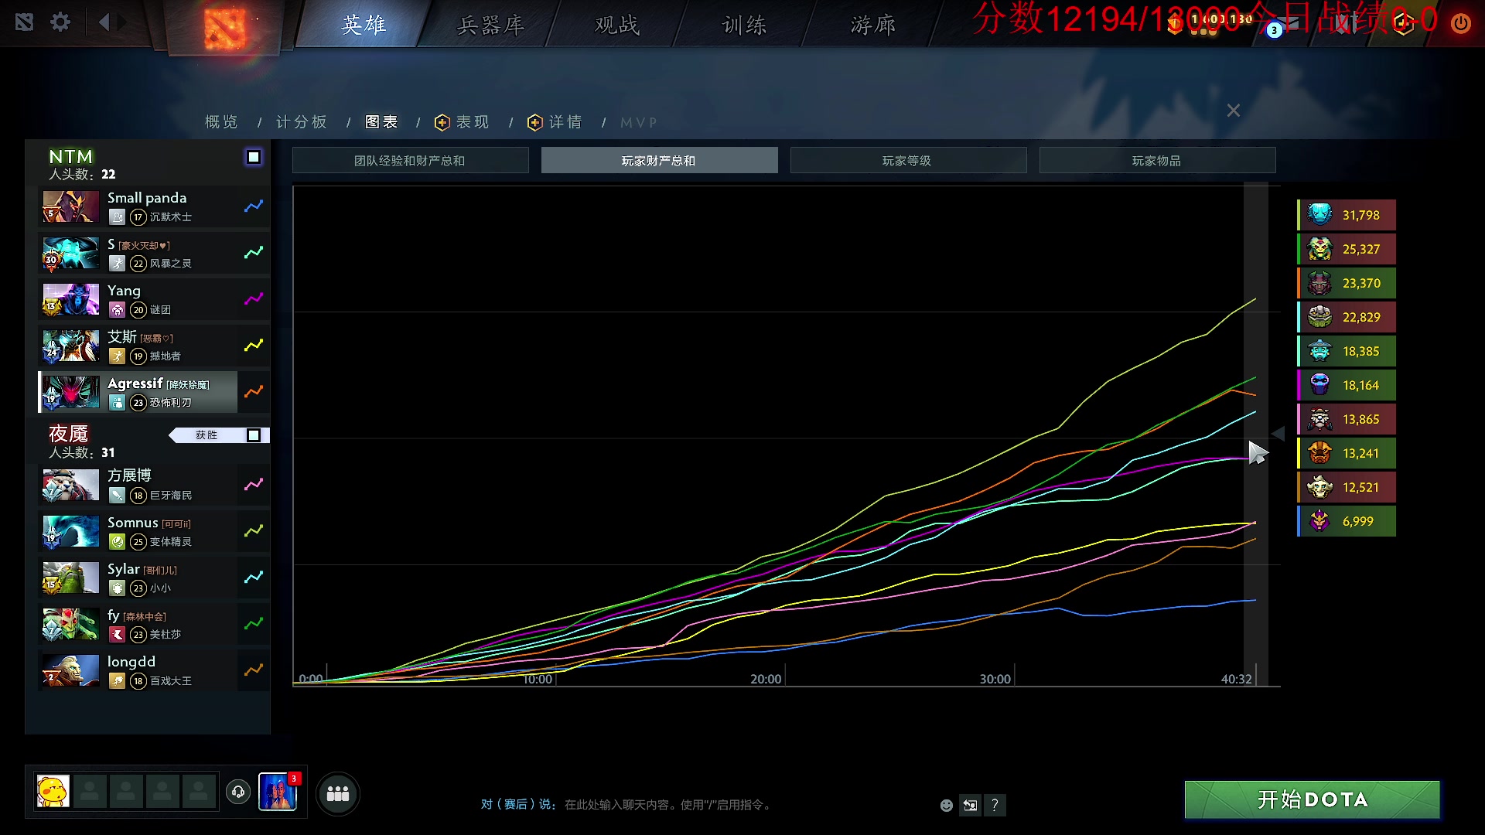The width and height of the screenshot is (1485, 835).
Task: Select 玩家物品 graph
Action: 1157,160
